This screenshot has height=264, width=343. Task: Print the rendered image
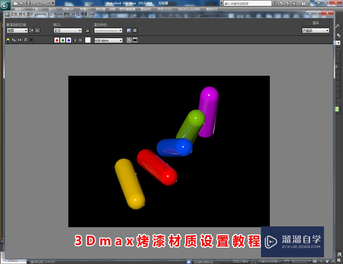25,40
